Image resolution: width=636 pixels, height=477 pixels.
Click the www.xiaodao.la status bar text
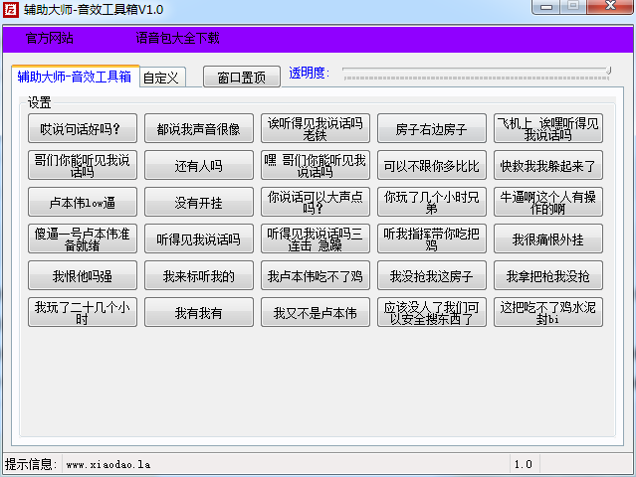point(107,464)
